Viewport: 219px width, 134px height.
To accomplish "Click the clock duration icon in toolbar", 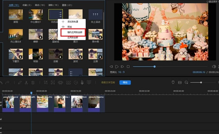I will click(x=76, y=82).
